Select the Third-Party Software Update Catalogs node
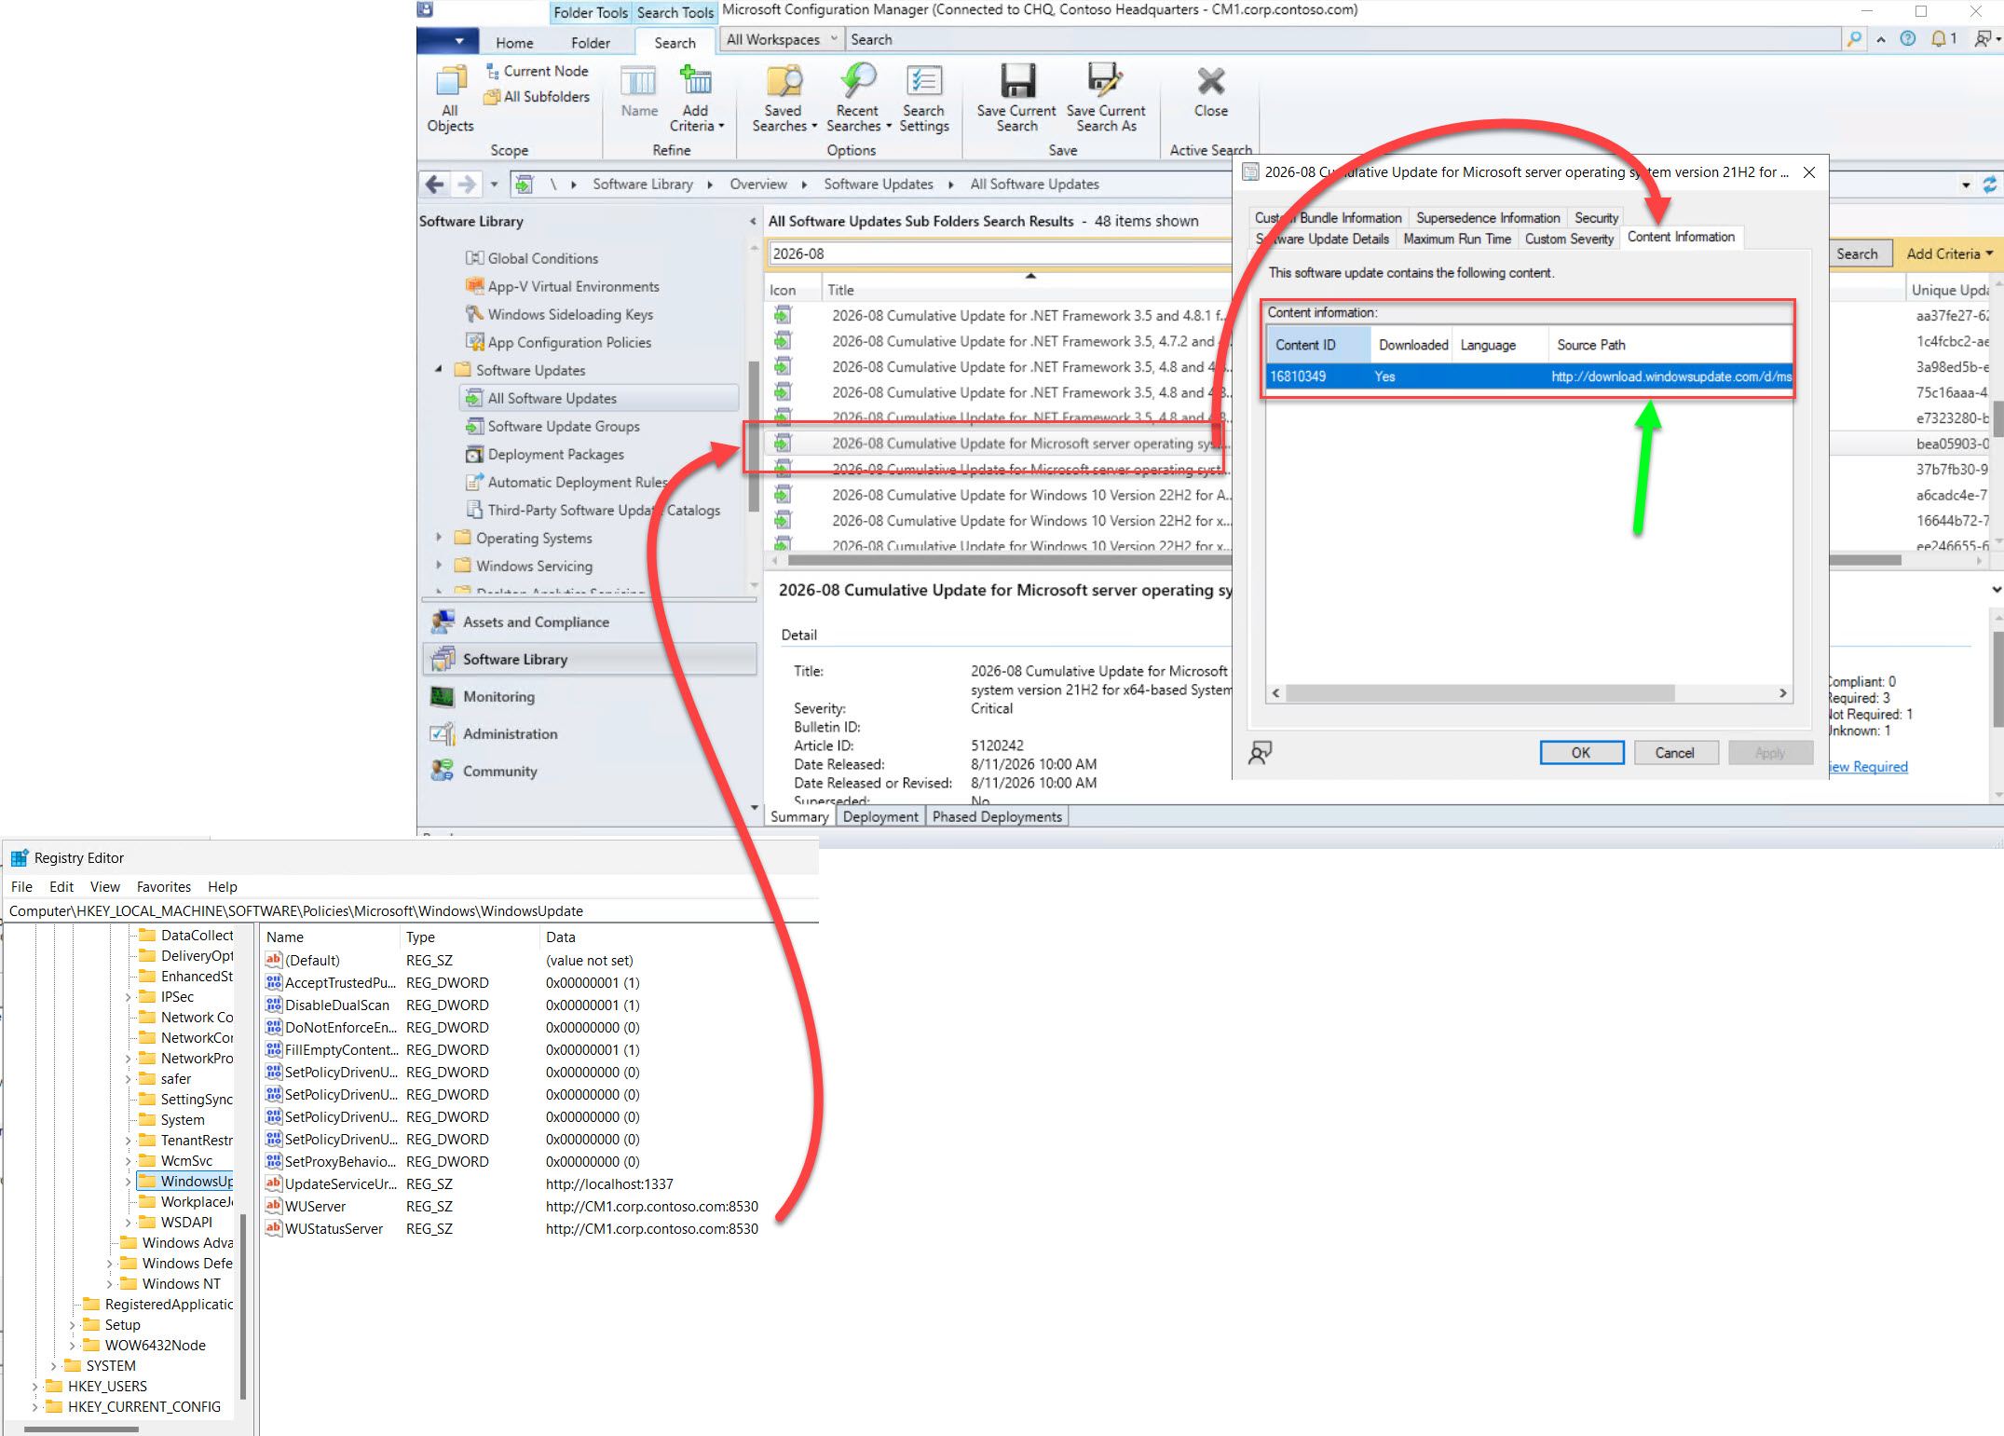 point(593,510)
